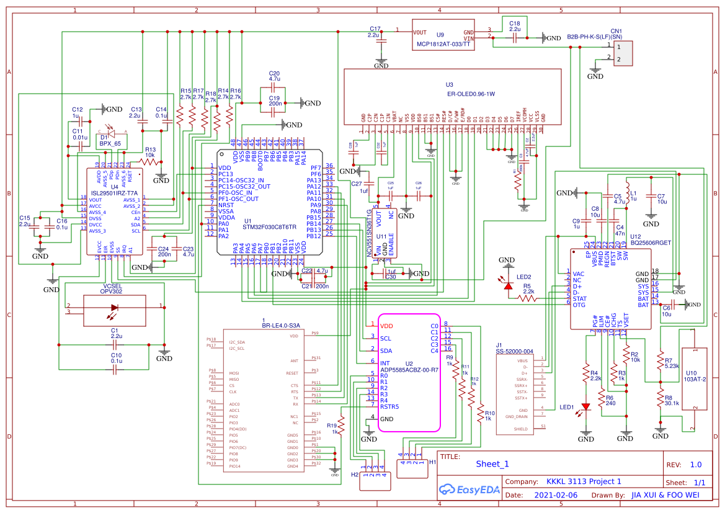Select the ADP5585ACBZ keypad controller U2
The width and height of the screenshot is (725, 513).
(x=408, y=372)
